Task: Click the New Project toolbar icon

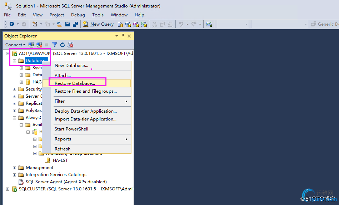Action: pos(35,24)
